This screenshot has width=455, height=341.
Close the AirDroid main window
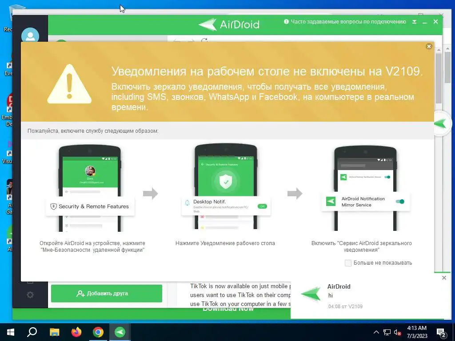click(x=435, y=21)
